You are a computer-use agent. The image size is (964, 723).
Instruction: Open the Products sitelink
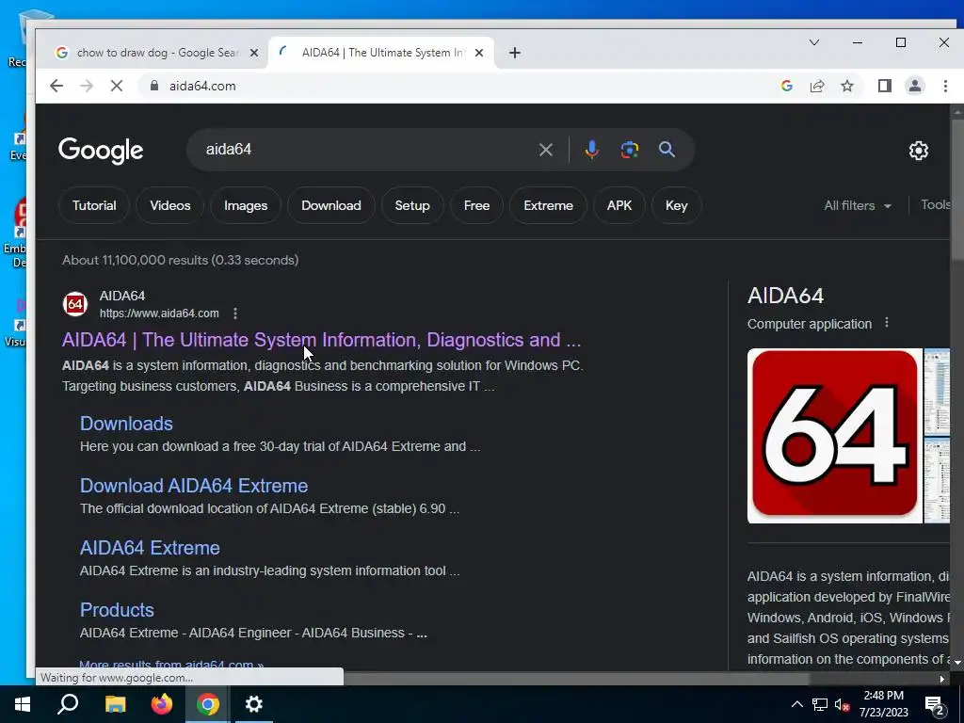point(117,610)
